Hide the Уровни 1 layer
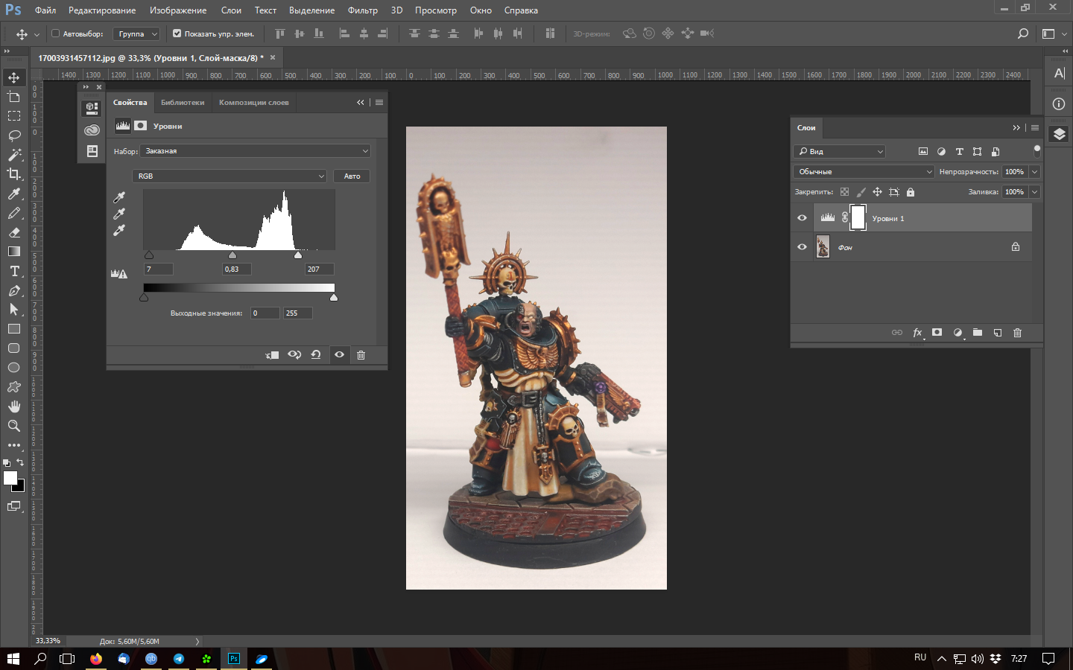This screenshot has width=1073, height=670. click(802, 218)
